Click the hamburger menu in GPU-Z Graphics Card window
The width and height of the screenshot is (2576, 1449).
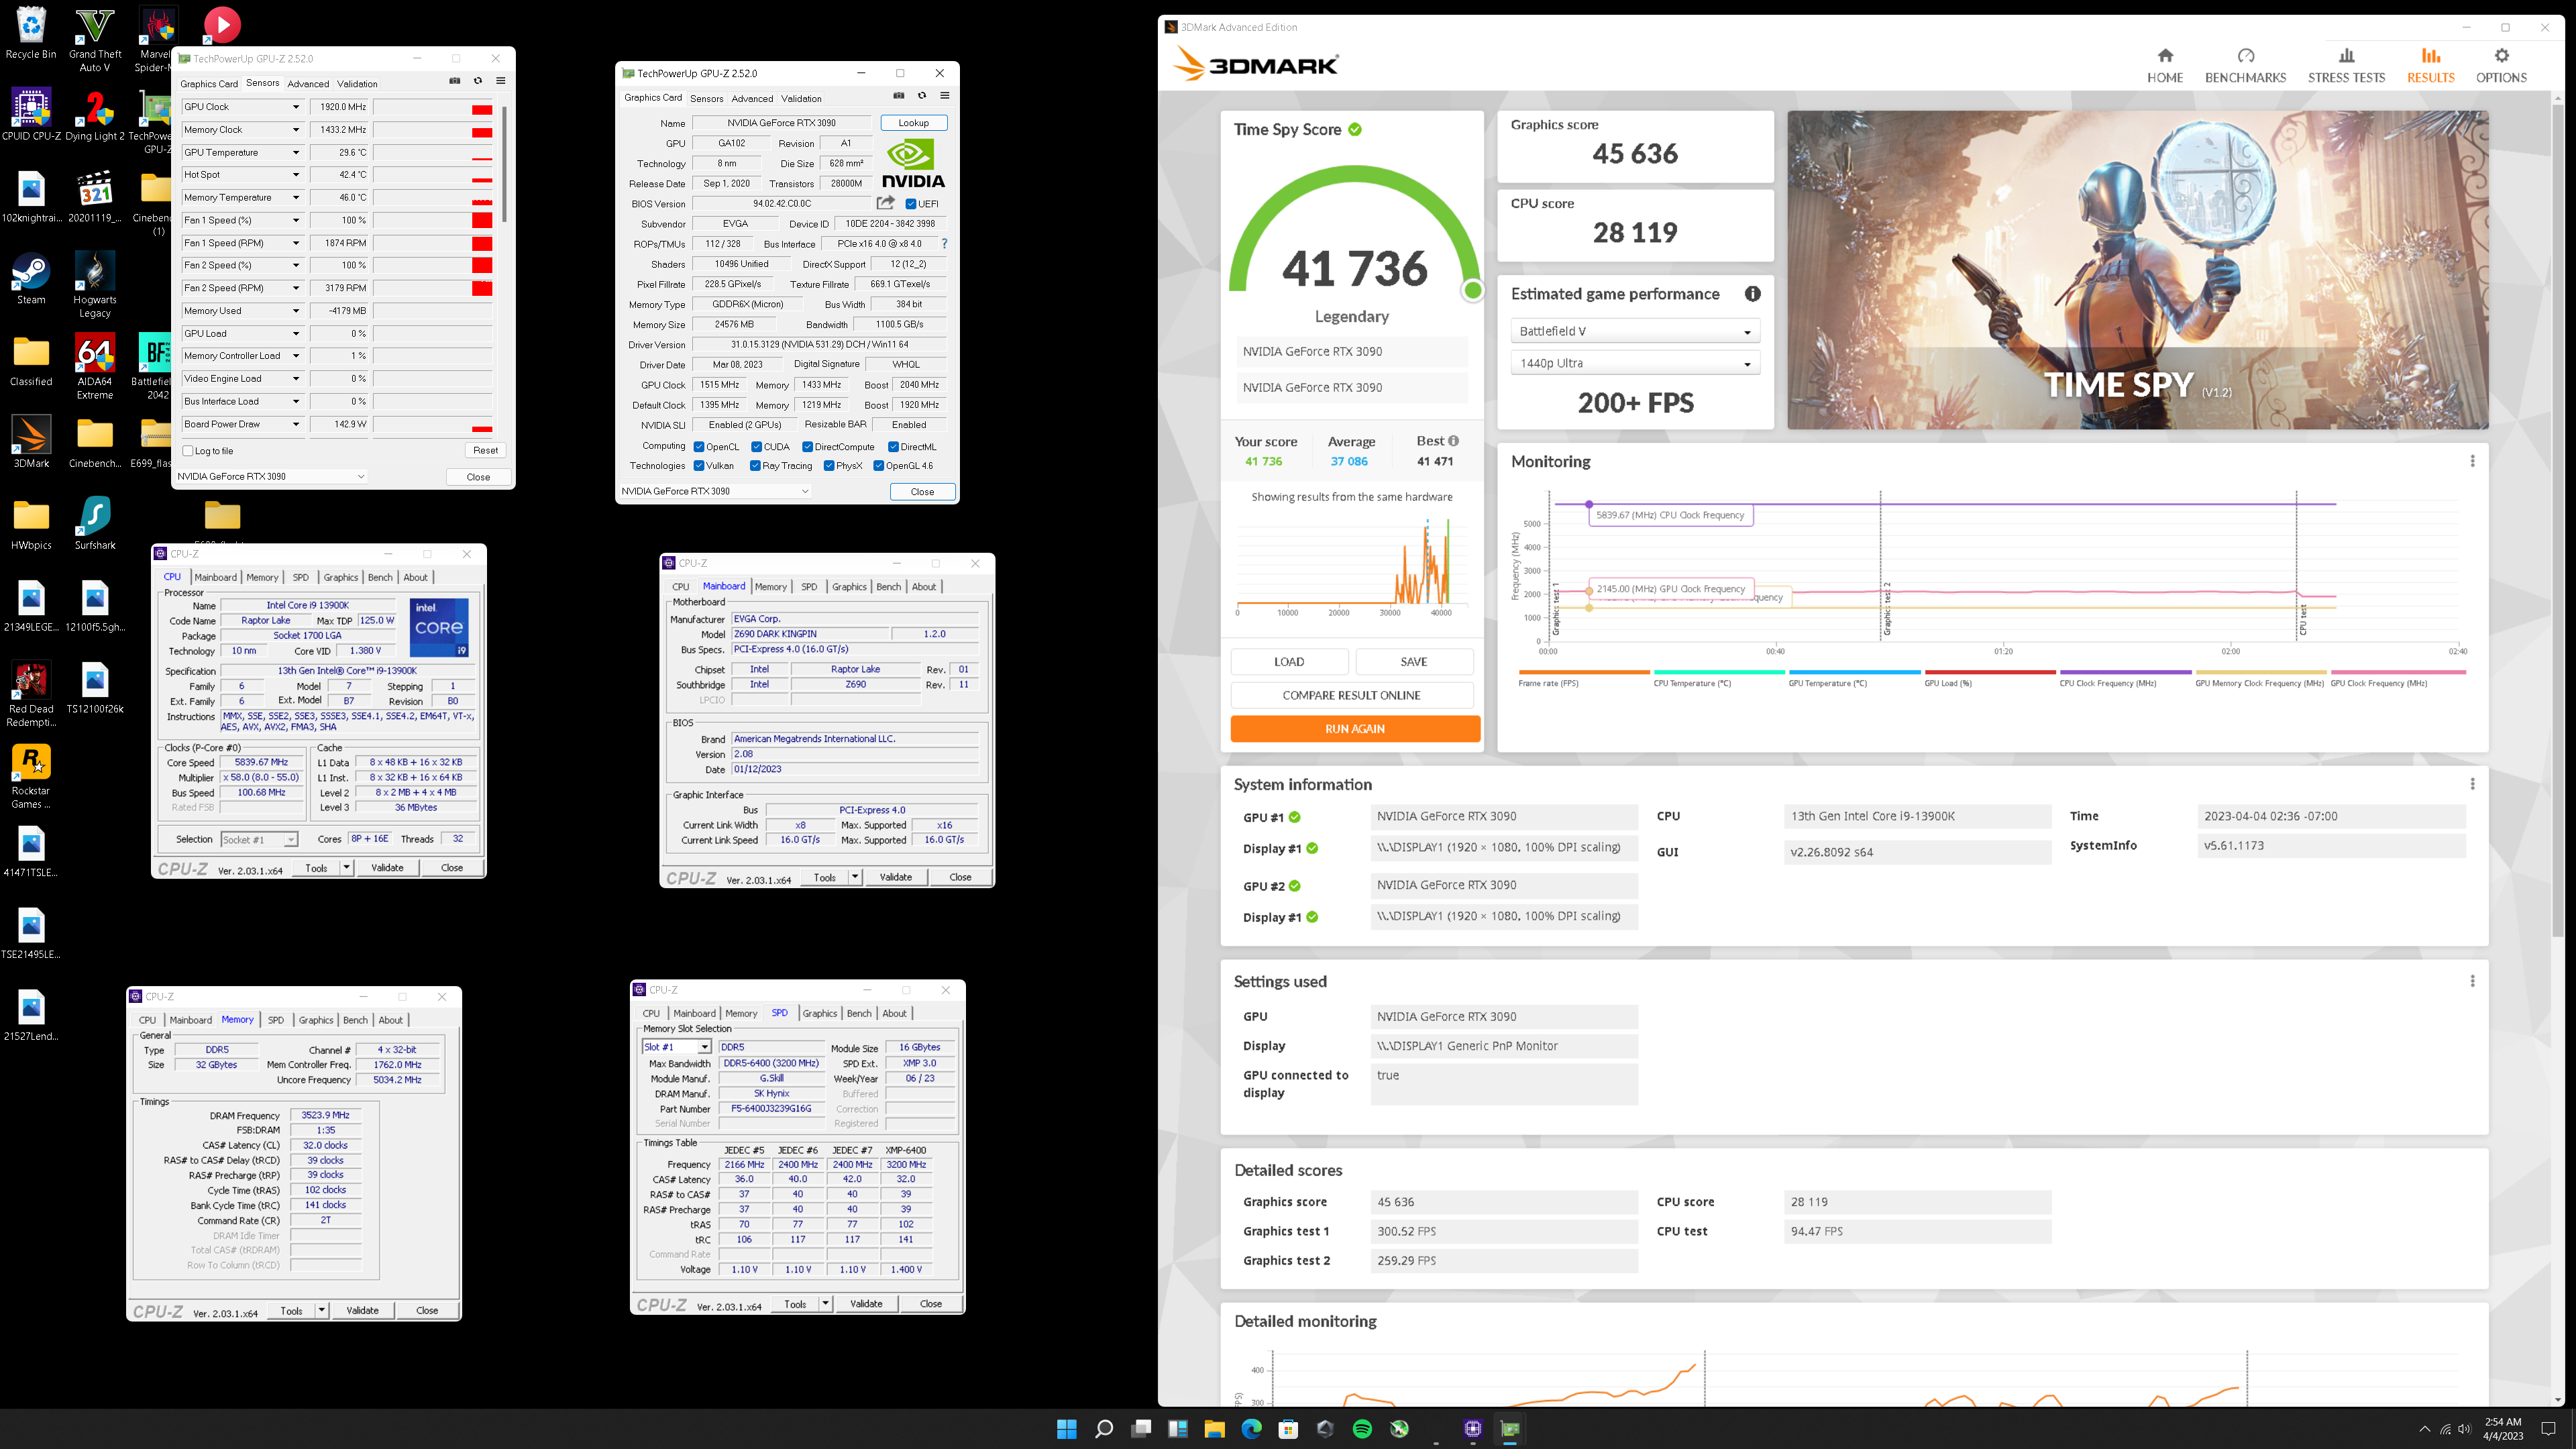coord(945,96)
